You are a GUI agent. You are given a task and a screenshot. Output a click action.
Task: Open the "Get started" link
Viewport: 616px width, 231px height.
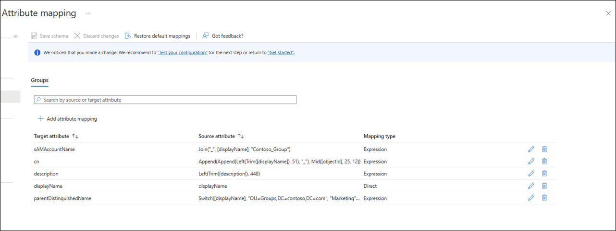281,53
